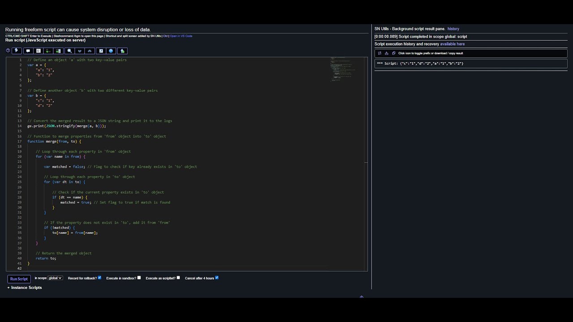The width and height of the screenshot is (573, 322).
Task: Enable Execute in sandbox checkbox
Action: (139, 278)
